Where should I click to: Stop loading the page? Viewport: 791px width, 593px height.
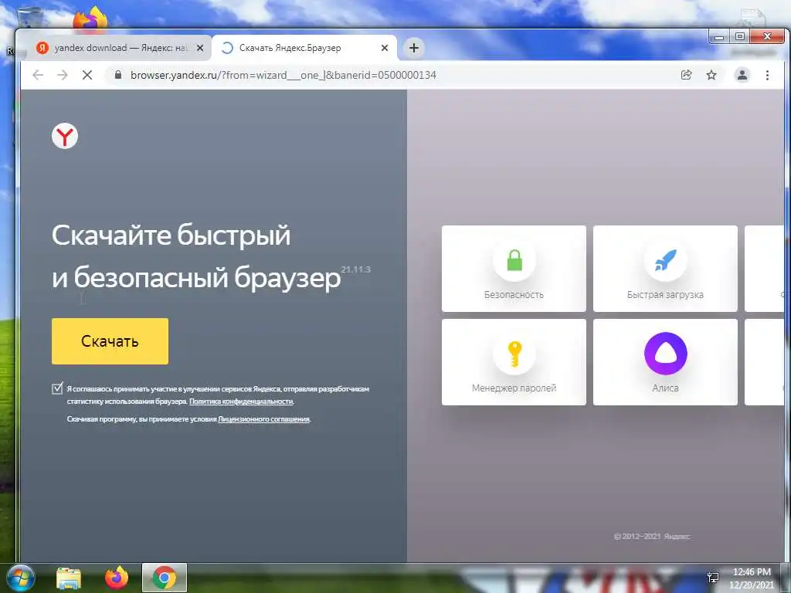[x=87, y=75]
